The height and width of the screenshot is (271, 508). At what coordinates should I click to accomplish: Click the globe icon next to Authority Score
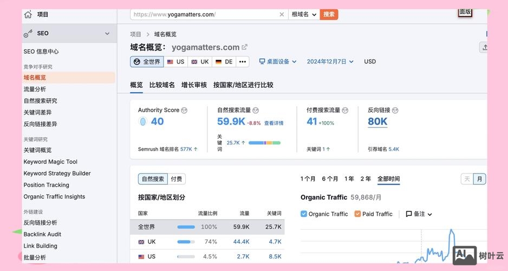pos(184,110)
